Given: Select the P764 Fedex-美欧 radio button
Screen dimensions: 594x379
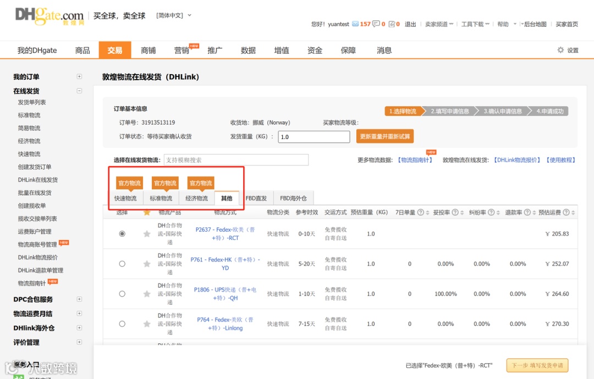Looking at the screenshot, I should tap(122, 324).
